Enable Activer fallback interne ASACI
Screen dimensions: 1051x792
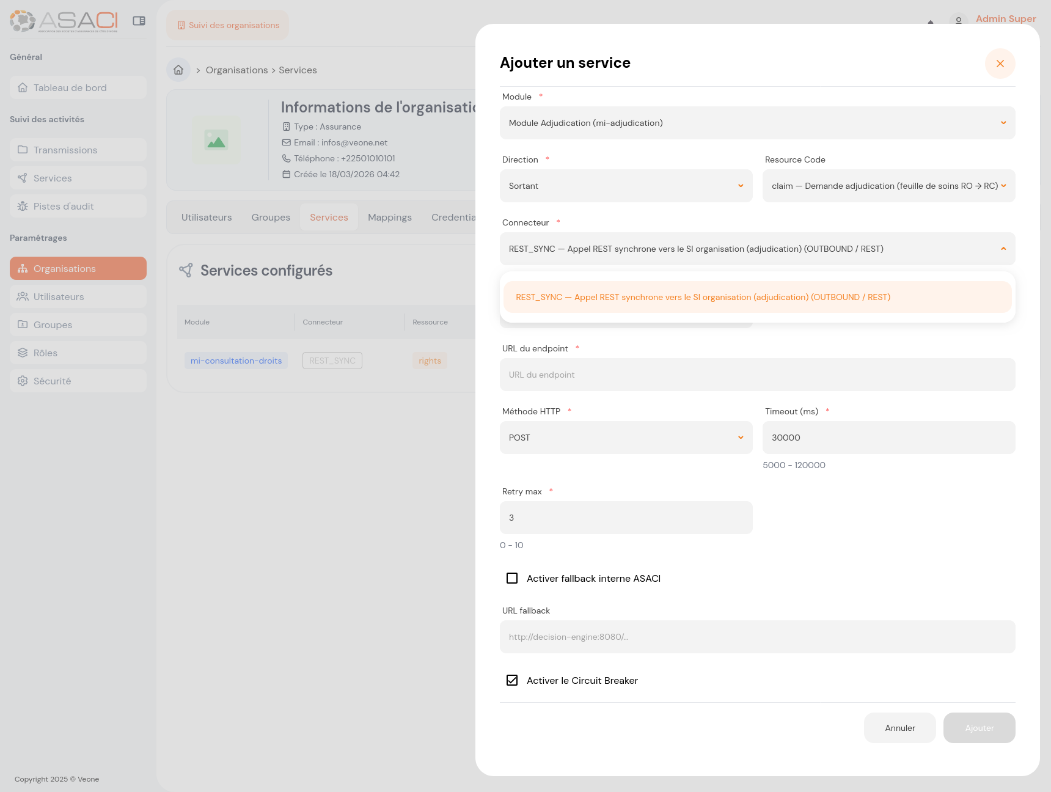coord(512,578)
